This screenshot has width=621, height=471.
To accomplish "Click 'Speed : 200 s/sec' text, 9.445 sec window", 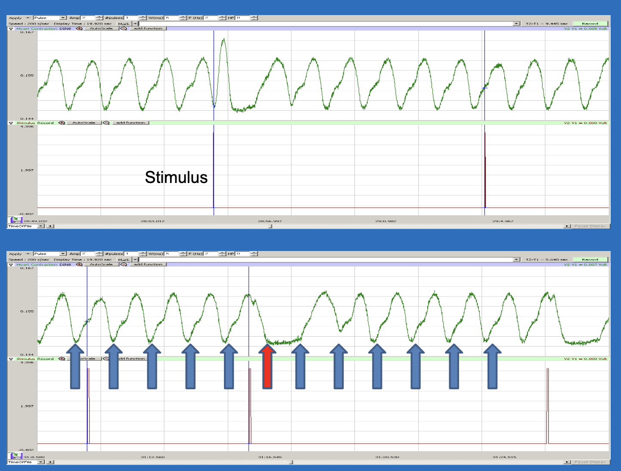I will tap(29, 24).
